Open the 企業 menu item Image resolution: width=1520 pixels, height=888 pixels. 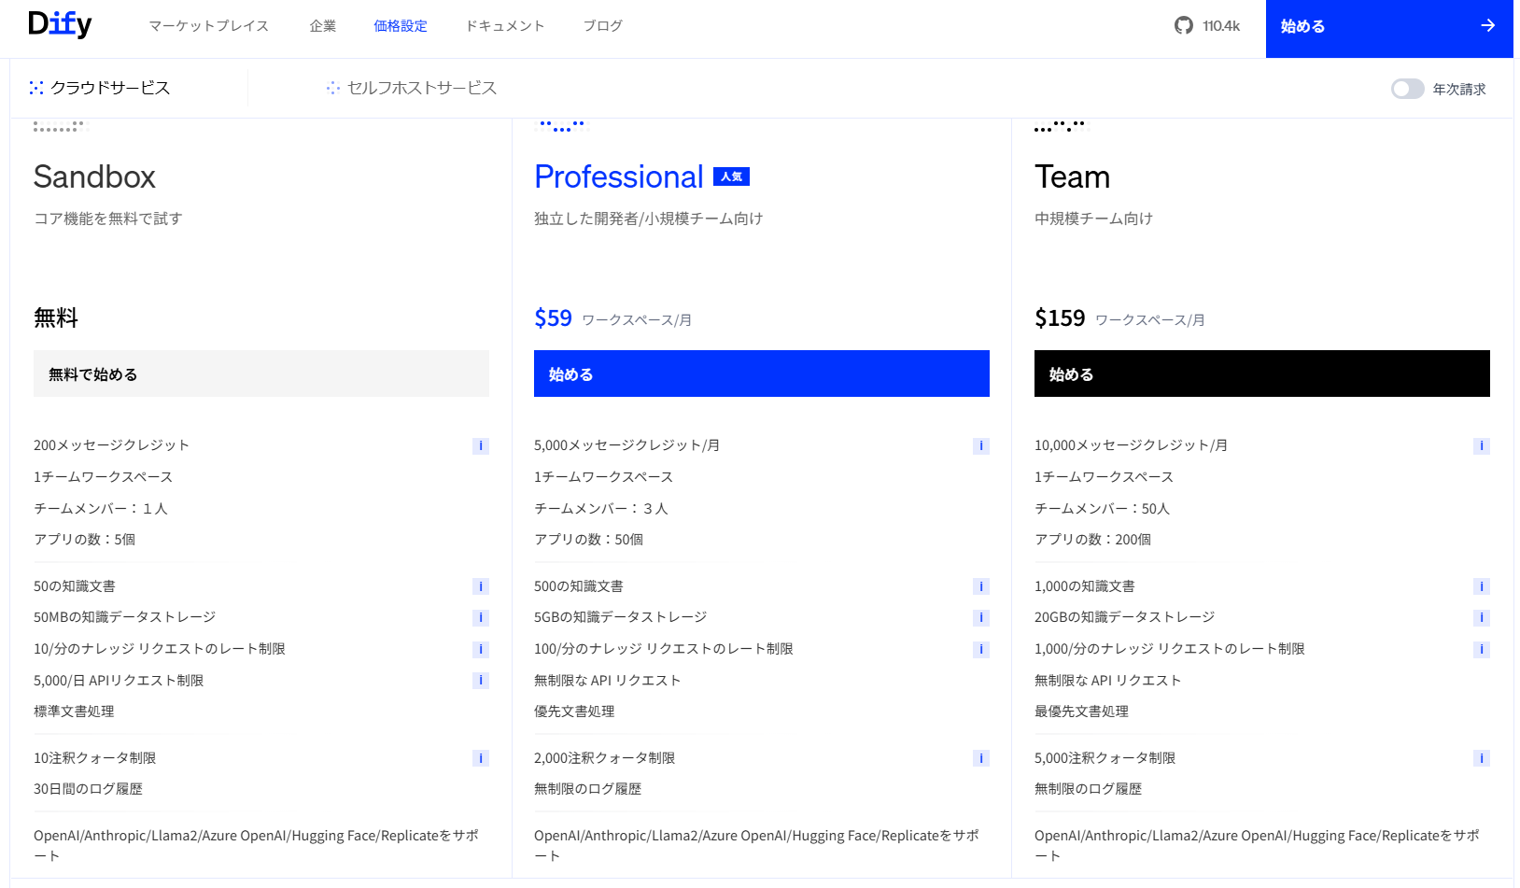click(x=323, y=26)
